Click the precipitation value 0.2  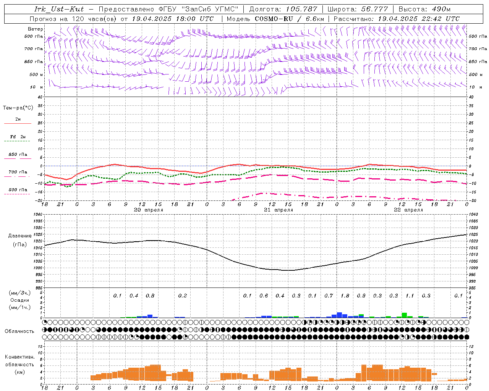point(183,296)
